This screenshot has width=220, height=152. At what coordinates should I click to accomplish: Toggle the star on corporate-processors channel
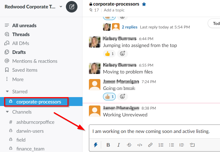point(144,4)
